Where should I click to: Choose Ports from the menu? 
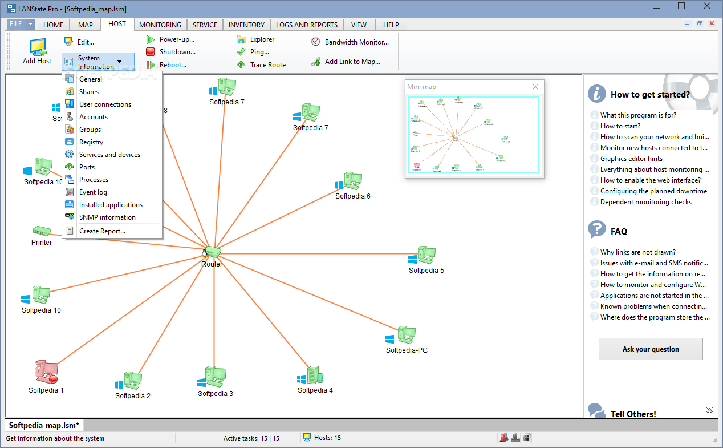(x=112, y=167)
